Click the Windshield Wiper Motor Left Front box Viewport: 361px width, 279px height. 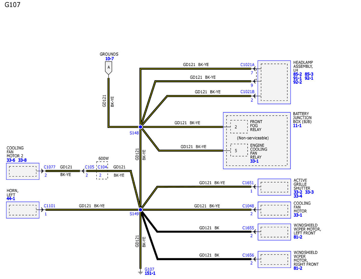[274, 232]
